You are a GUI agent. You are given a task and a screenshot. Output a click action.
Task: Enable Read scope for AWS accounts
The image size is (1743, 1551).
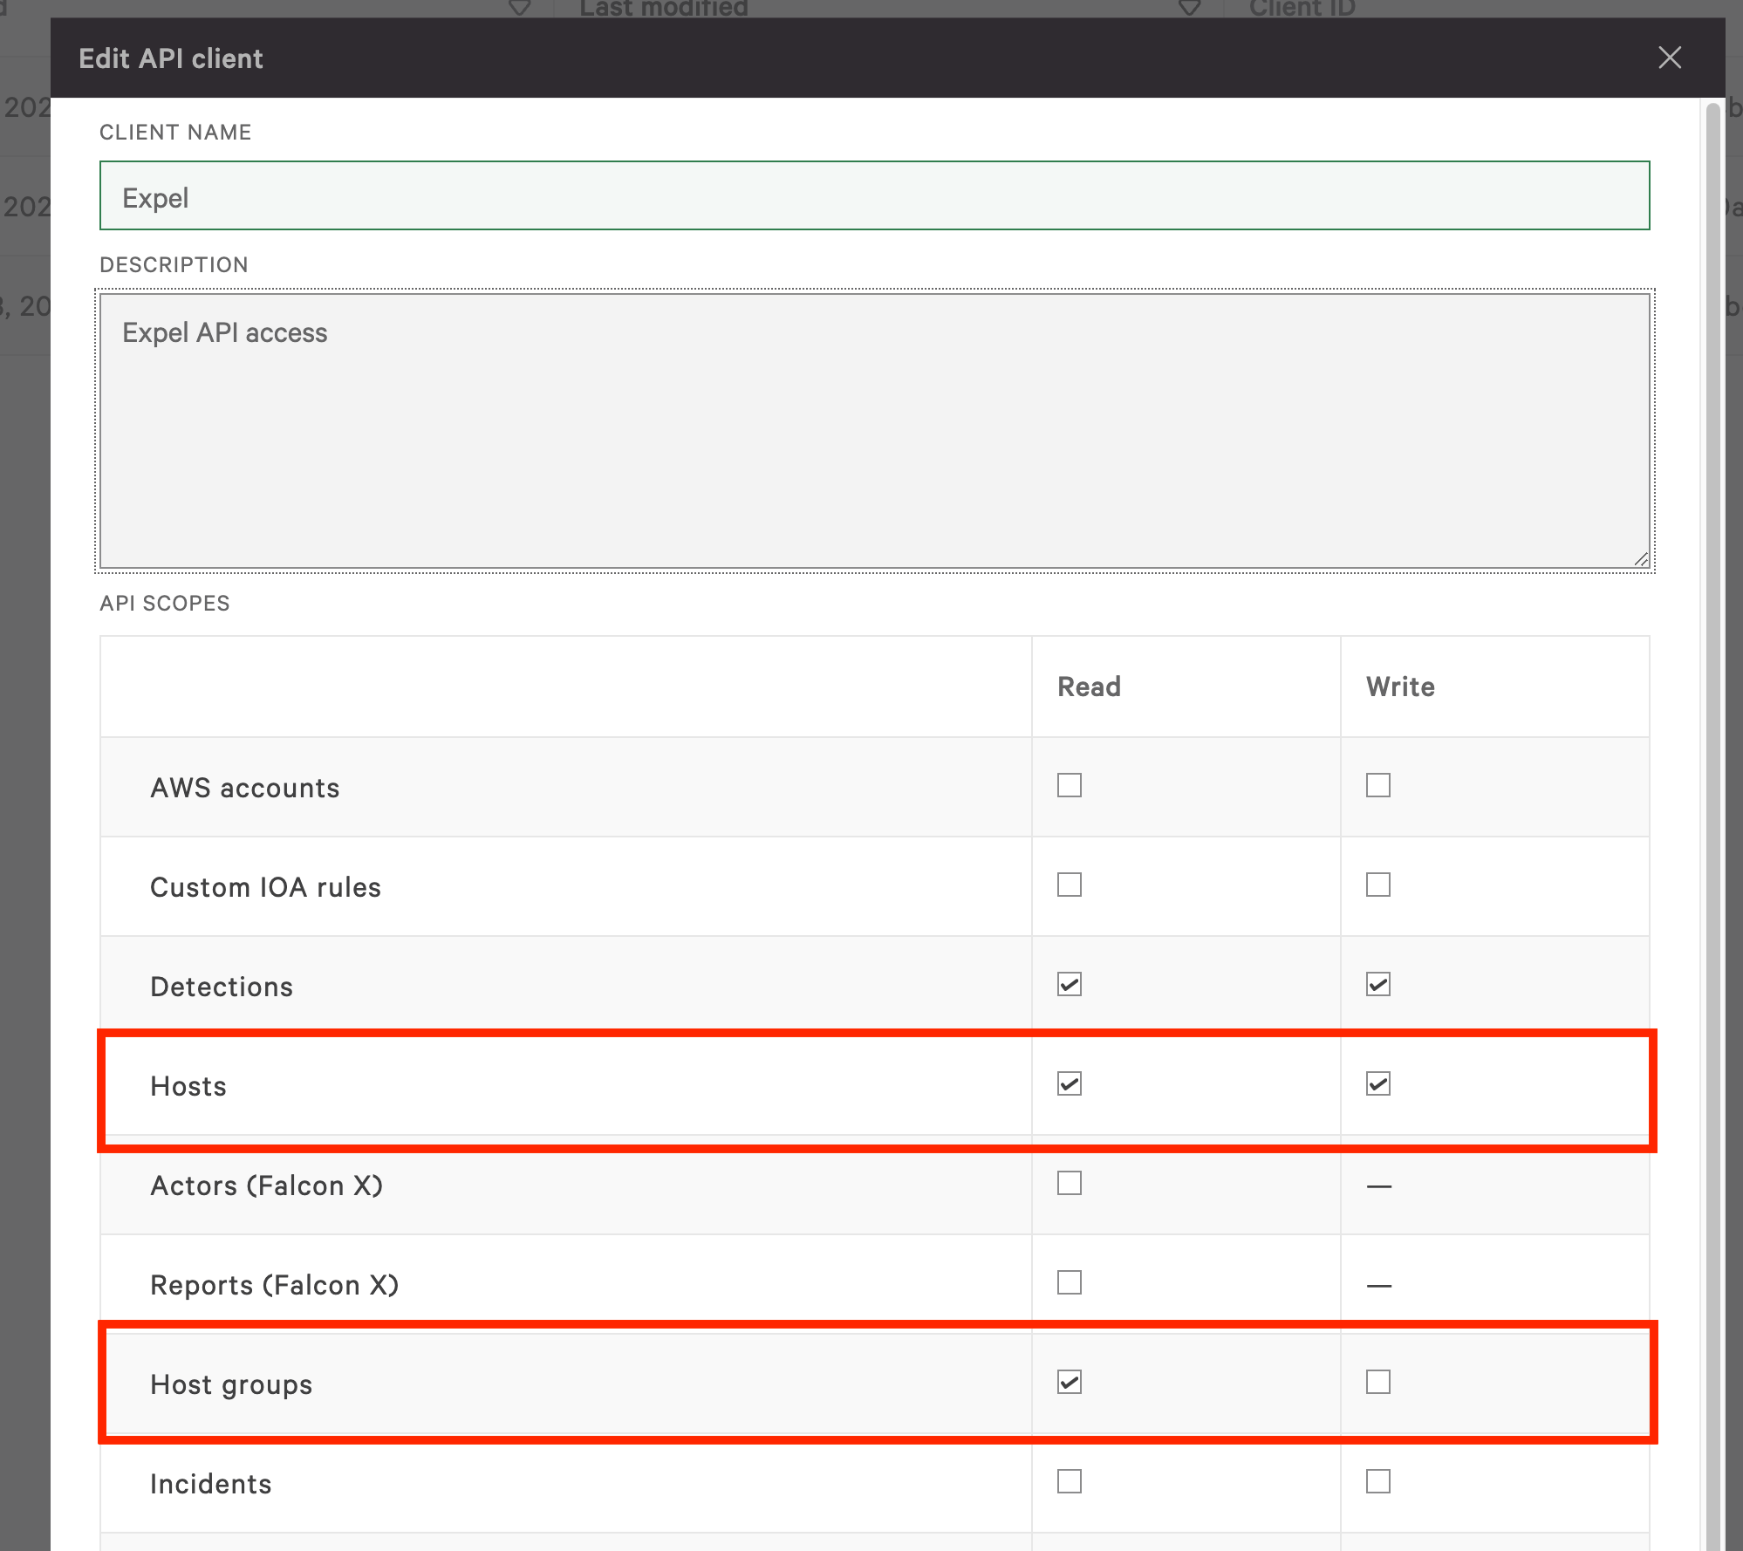coord(1070,785)
